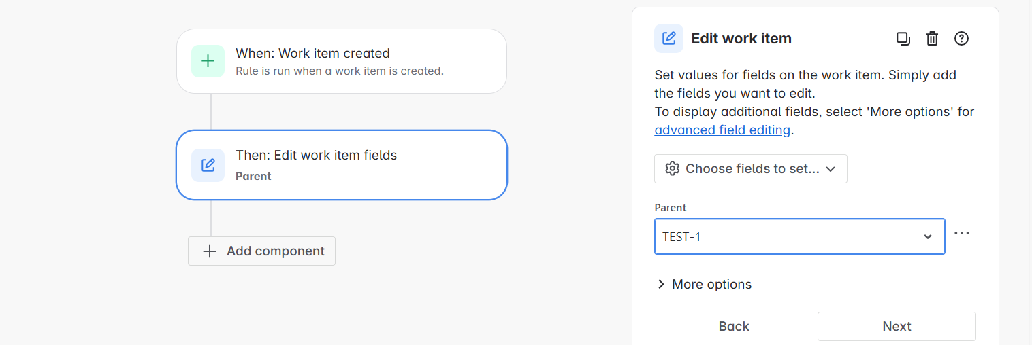Open help via question mark icon

pyautogui.click(x=961, y=39)
